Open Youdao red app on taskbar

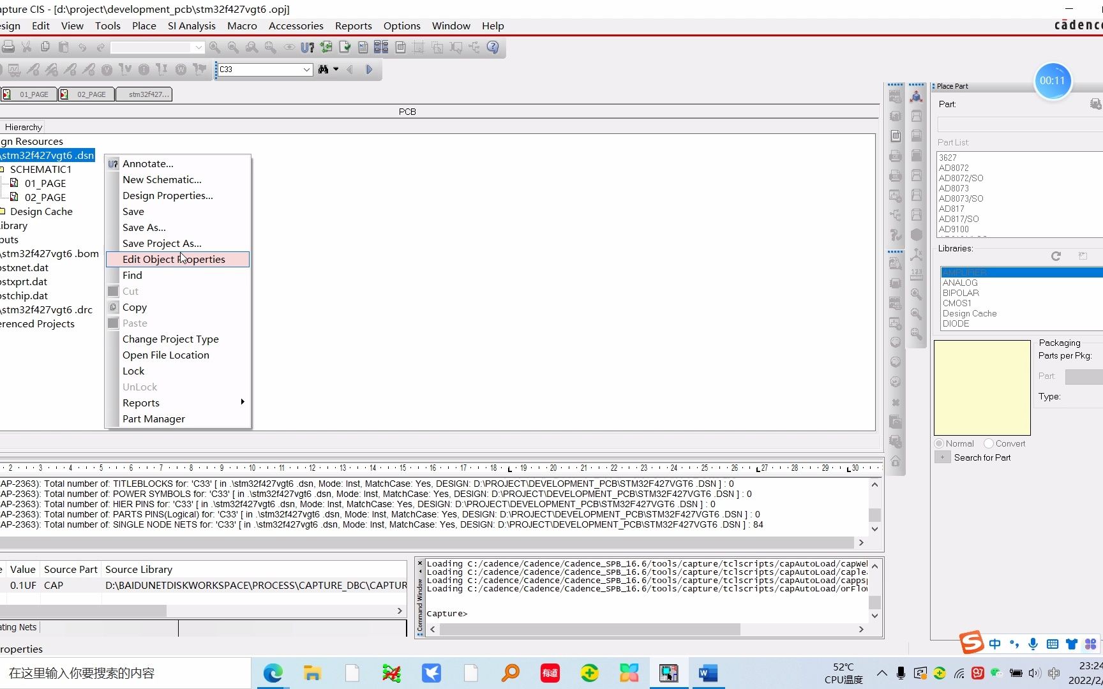(550, 673)
